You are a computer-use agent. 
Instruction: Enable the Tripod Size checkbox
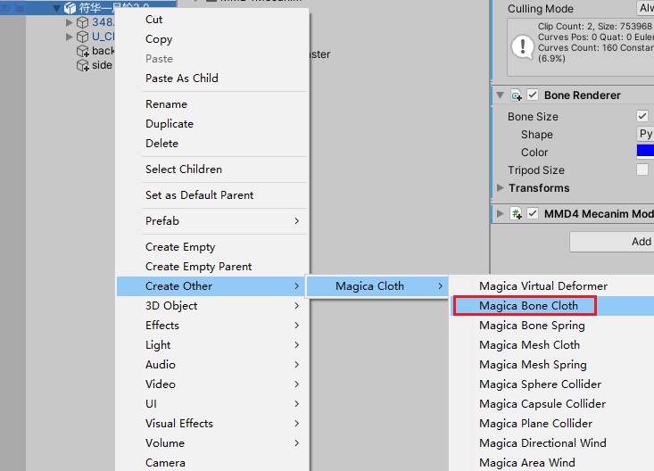[x=642, y=170]
